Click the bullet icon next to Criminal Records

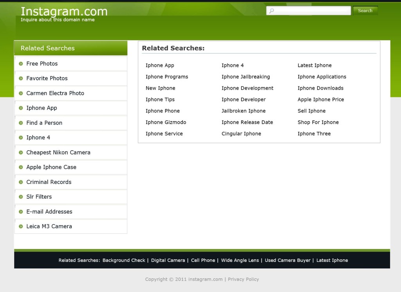(x=21, y=182)
